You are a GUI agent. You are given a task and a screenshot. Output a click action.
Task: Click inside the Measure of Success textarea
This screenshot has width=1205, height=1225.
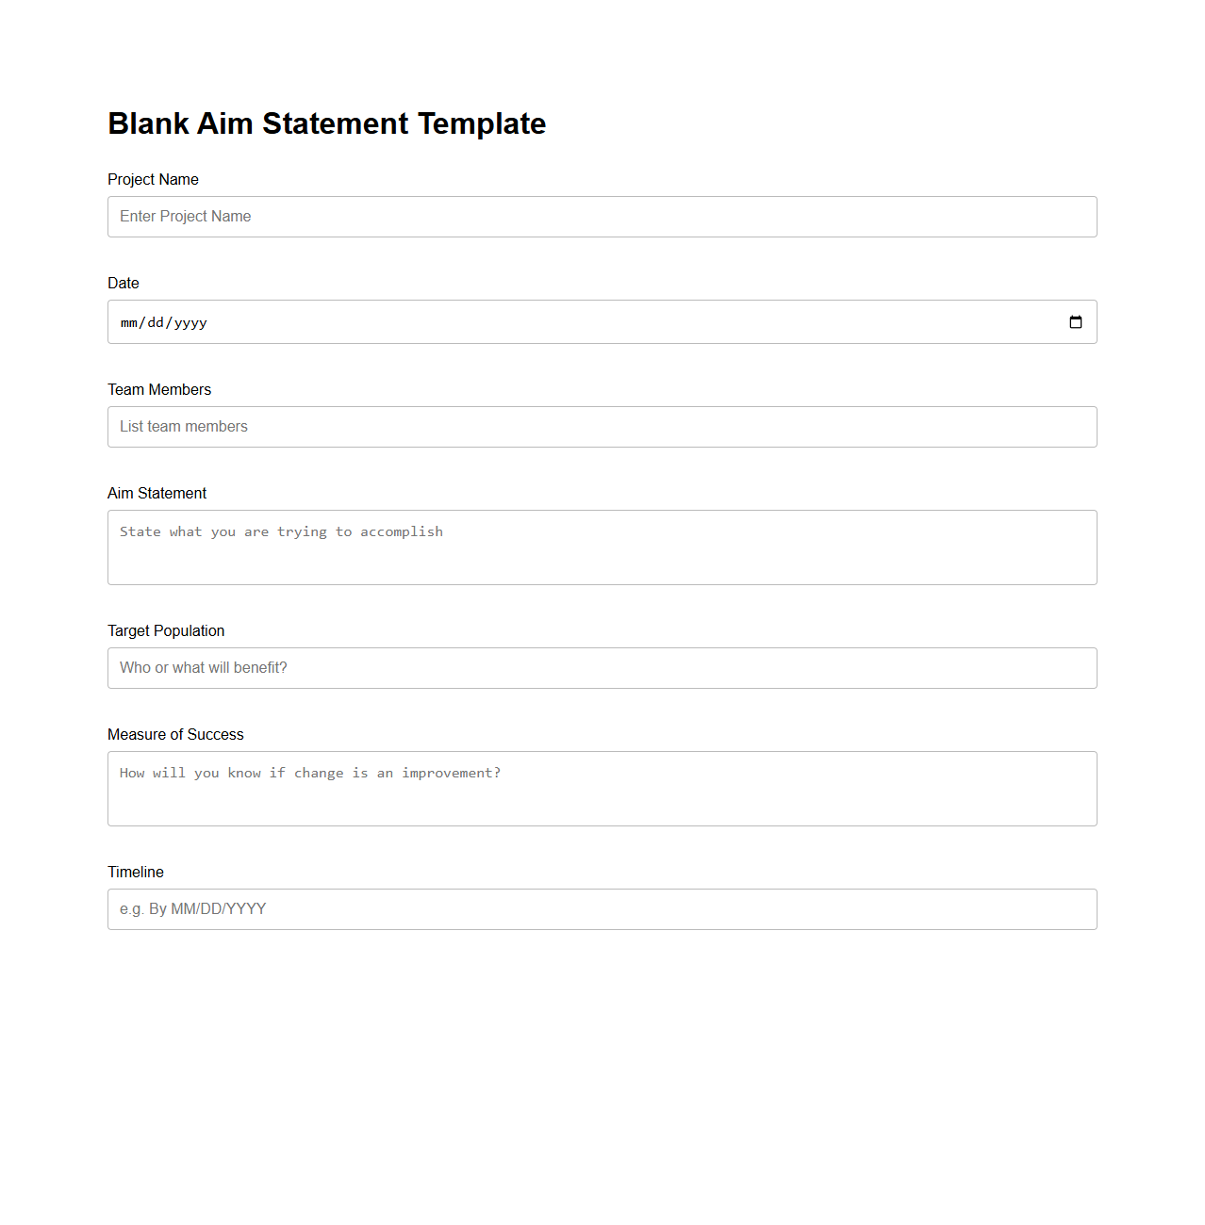[602, 788]
